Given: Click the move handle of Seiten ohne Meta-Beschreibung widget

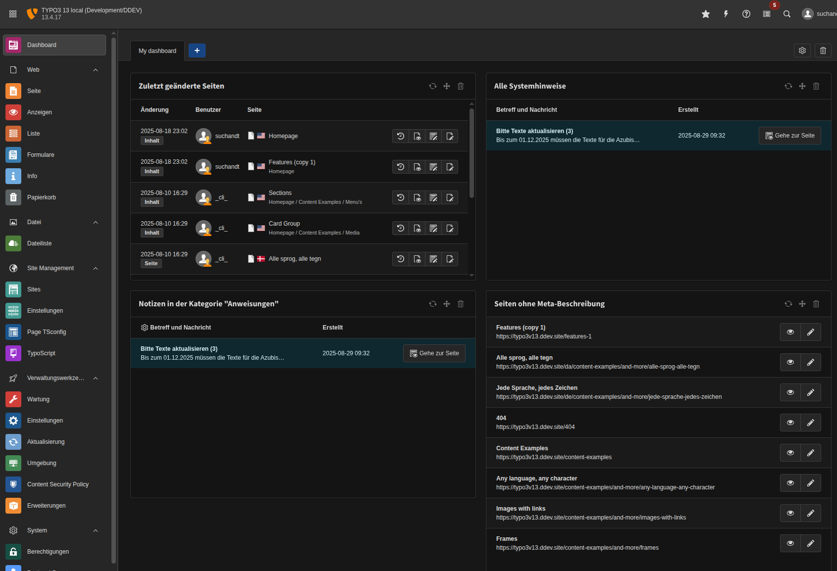Looking at the screenshot, I should pos(802,304).
